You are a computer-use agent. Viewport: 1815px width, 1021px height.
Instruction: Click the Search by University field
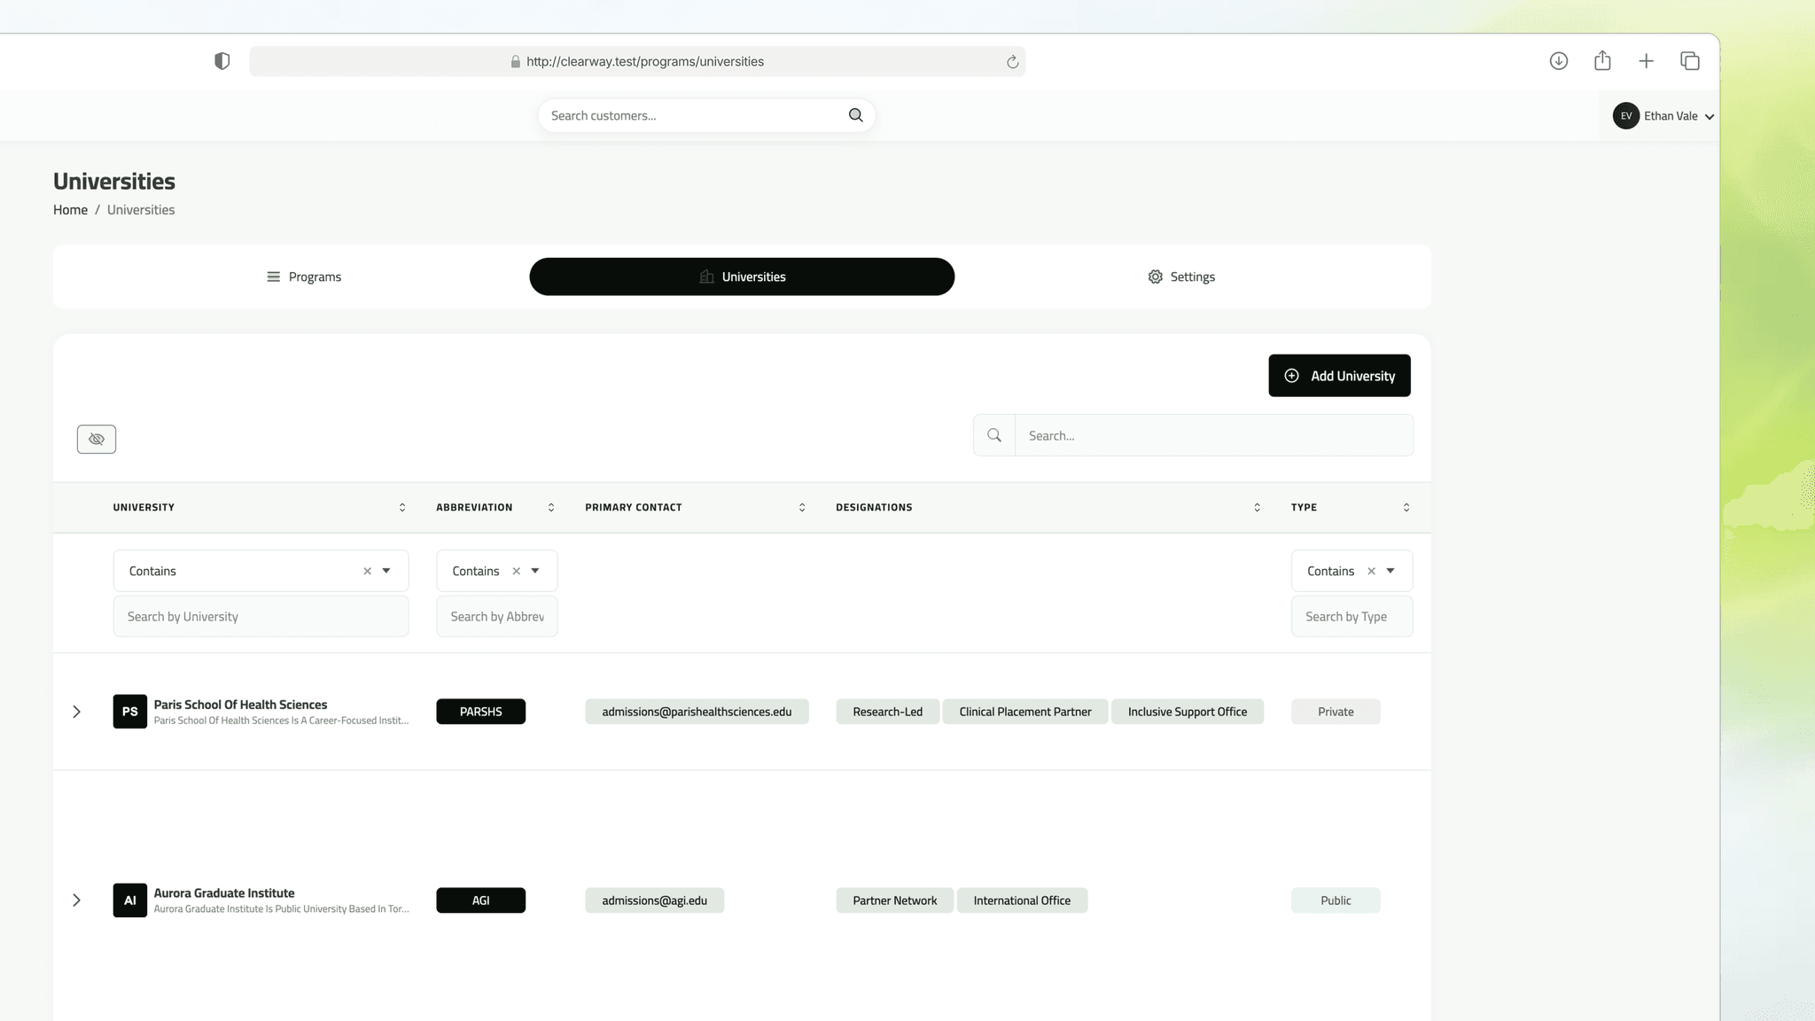[261, 617]
